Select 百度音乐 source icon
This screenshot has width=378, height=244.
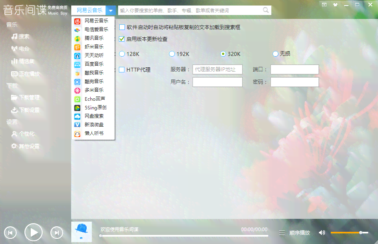pyautogui.click(x=77, y=65)
